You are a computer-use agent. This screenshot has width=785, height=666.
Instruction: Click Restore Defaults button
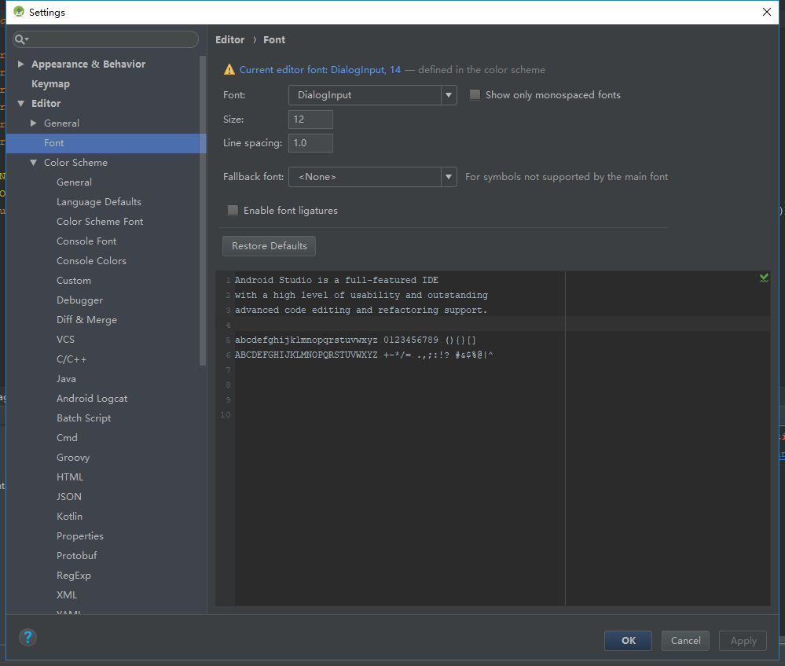coord(269,246)
